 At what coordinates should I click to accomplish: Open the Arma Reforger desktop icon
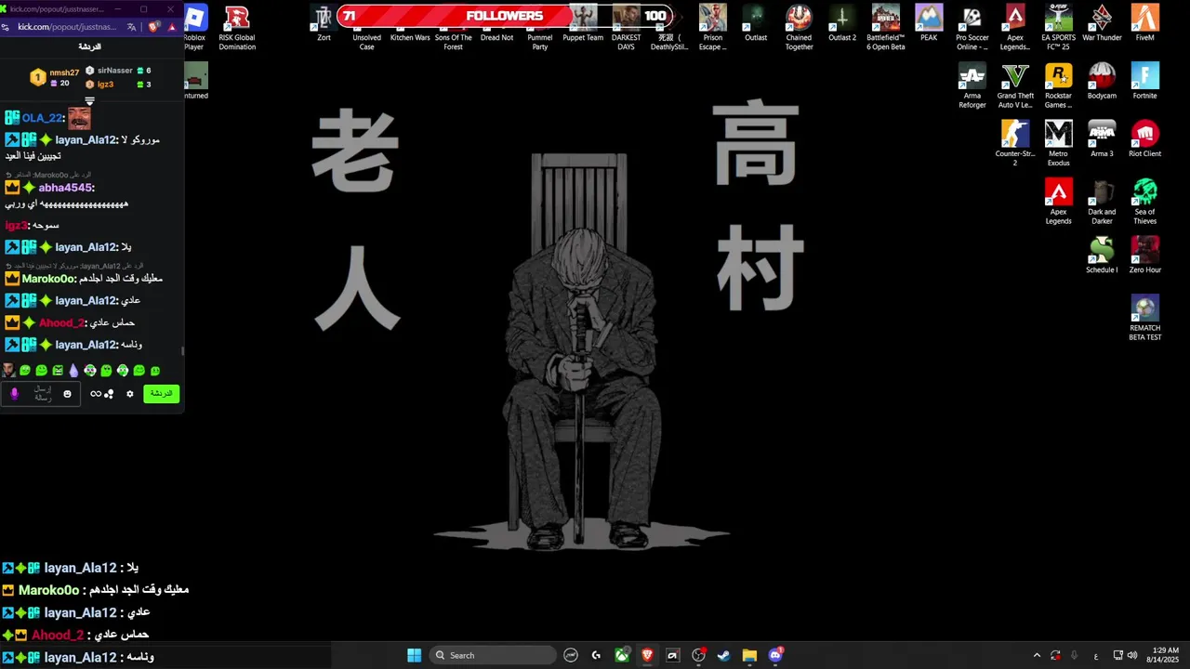coord(972,85)
